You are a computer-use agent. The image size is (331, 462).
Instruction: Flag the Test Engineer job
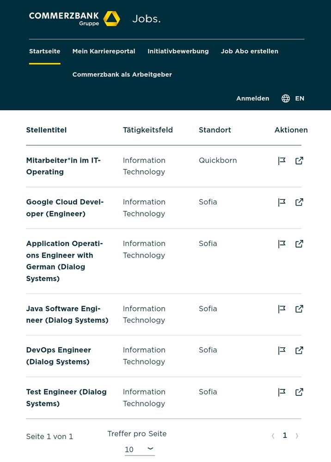pos(282,392)
